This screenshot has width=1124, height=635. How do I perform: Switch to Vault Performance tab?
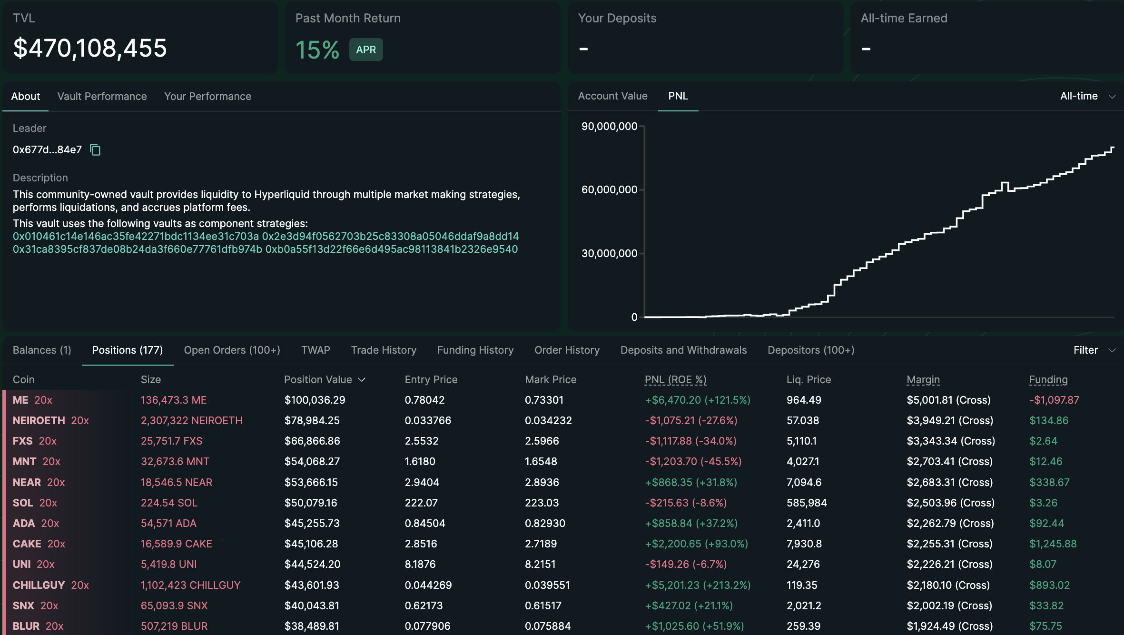click(x=102, y=97)
